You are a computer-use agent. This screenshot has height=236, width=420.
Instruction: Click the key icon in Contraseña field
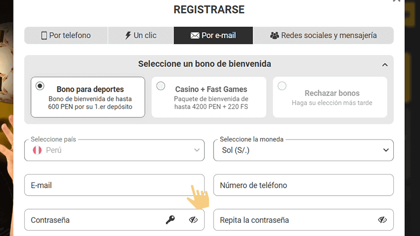pyautogui.click(x=170, y=220)
